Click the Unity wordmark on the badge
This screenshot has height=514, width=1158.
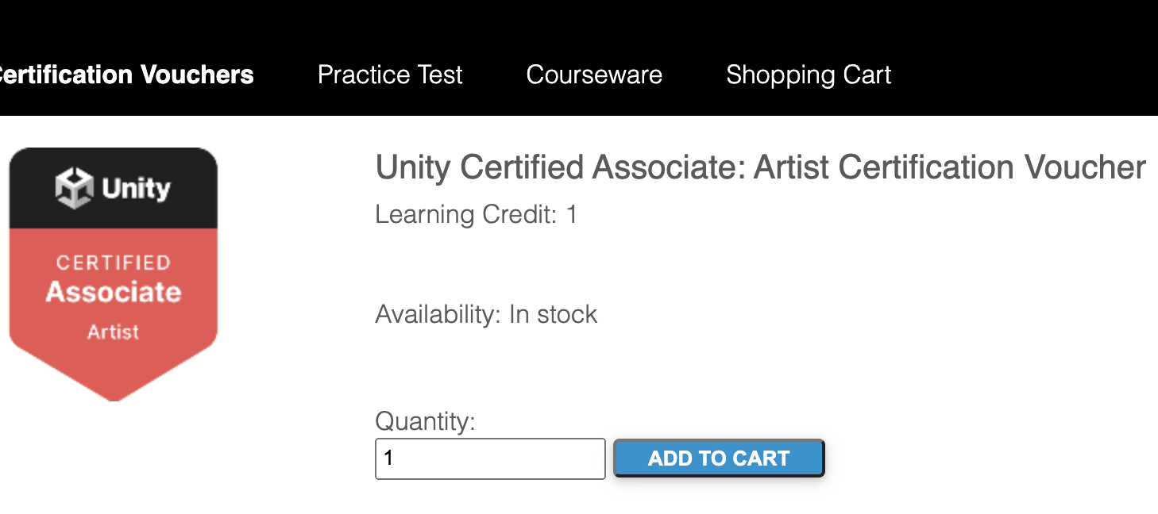point(136,189)
